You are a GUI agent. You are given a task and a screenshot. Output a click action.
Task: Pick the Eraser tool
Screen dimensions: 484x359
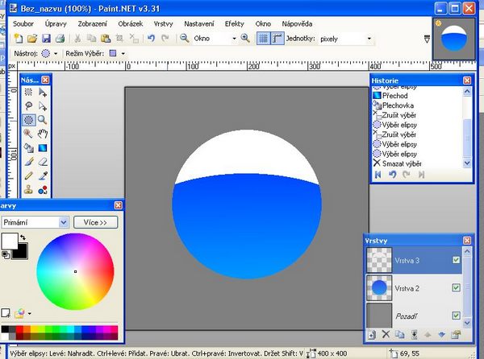click(42, 161)
